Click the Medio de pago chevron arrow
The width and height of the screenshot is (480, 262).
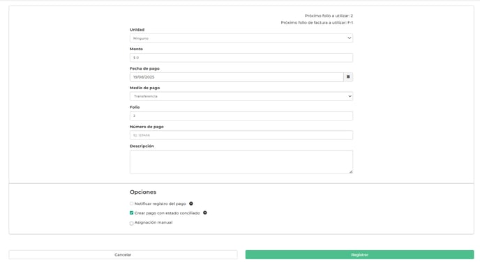pos(350,96)
